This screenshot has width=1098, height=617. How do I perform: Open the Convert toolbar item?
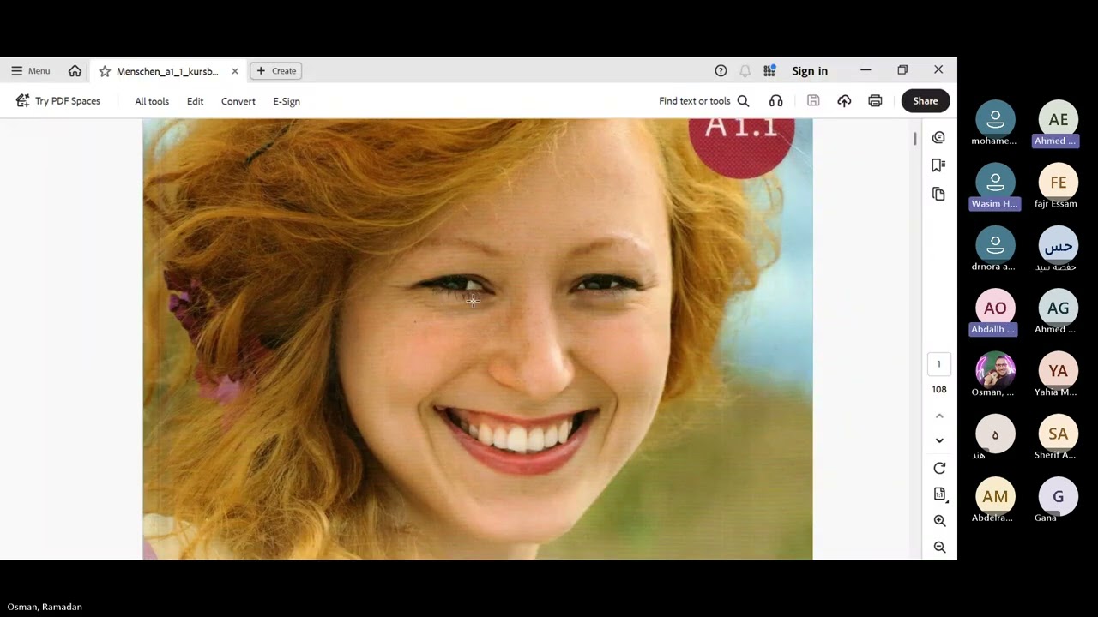(x=238, y=101)
